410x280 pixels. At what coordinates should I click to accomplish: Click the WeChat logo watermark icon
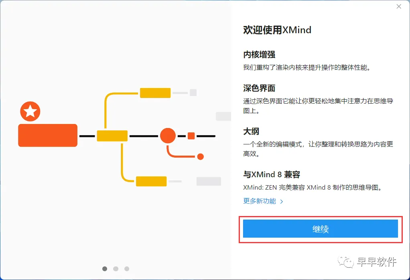345,262
